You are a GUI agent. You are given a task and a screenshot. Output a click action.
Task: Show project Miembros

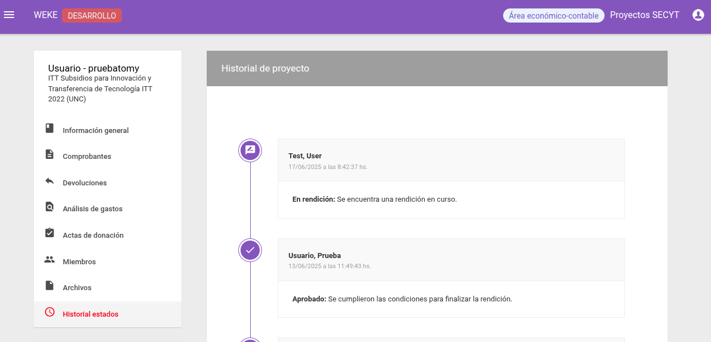coord(108,261)
